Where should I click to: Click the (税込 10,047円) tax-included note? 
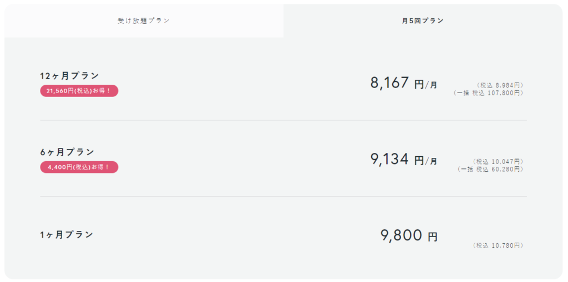click(498, 161)
